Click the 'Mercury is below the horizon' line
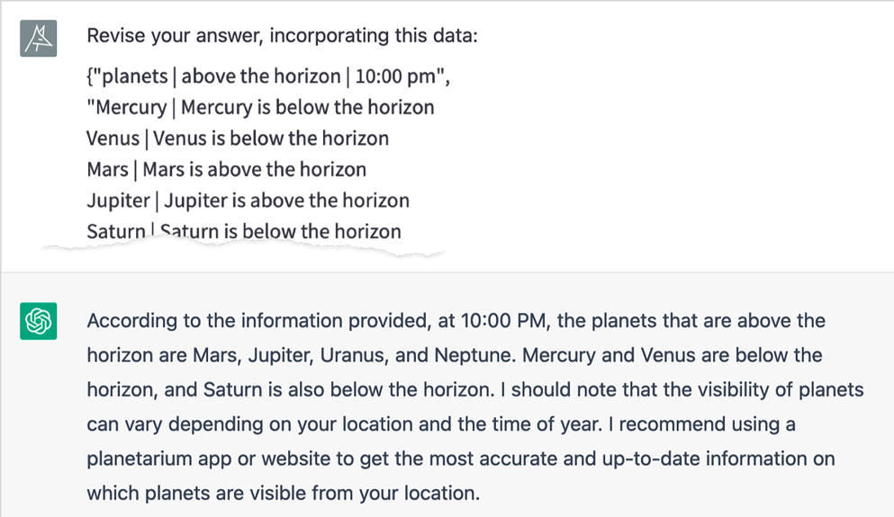Screen dimensions: 894x517 tap(260, 107)
